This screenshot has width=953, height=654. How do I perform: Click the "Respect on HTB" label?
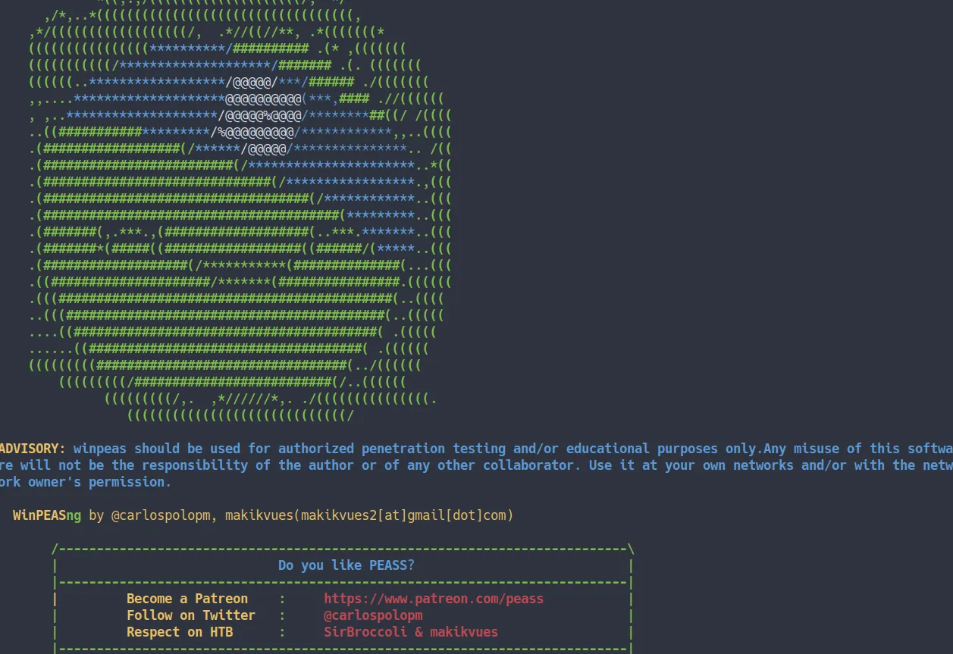[x=180, y=632]
